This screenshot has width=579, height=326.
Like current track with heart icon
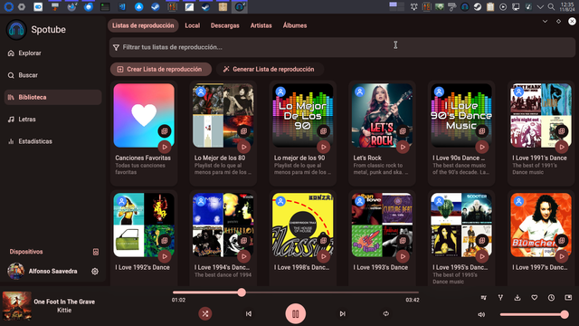coord(535,298)
